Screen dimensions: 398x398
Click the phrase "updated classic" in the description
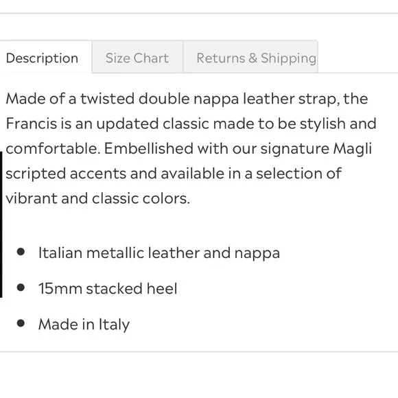tap(153, 124)
